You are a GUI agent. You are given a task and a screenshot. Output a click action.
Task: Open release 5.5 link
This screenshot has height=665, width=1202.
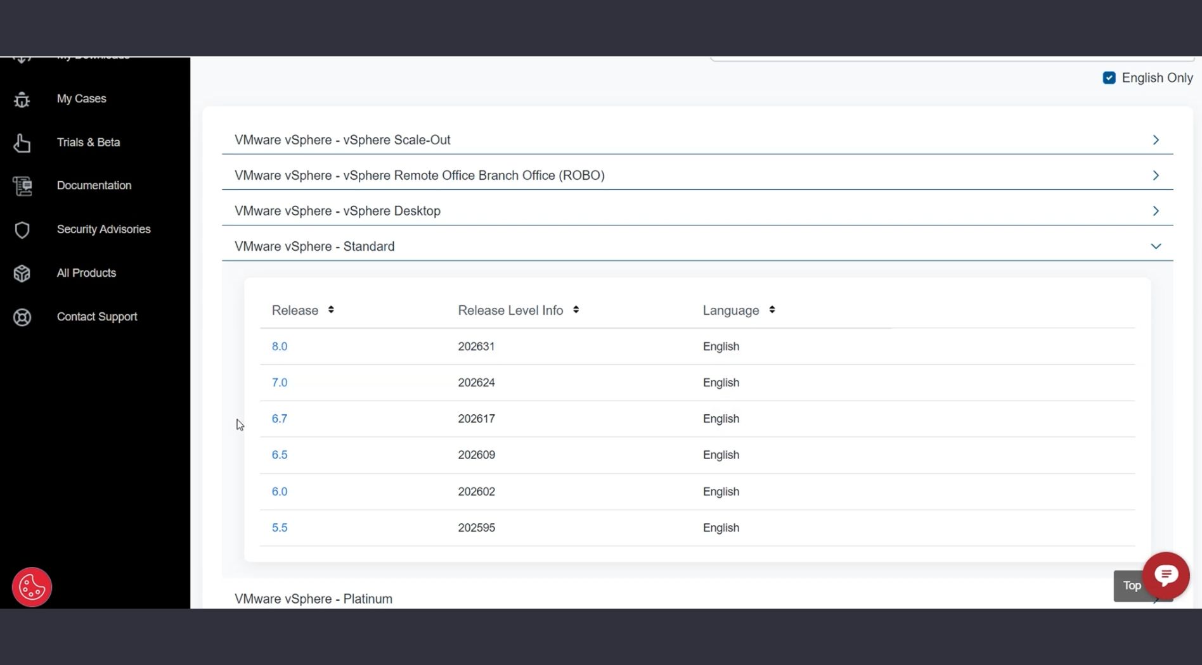coord(280,528)
